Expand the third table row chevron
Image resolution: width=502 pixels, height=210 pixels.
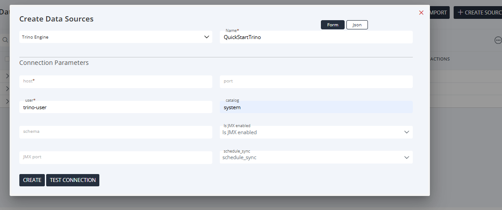(7, 101)
